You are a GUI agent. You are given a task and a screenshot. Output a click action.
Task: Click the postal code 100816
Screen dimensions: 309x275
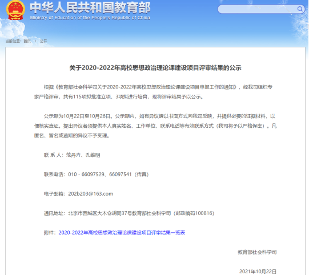[x=203, y=213]
